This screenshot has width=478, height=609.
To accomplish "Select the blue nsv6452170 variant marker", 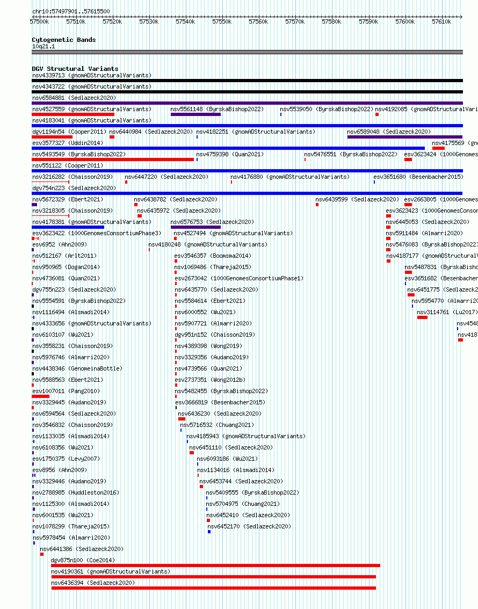I will [209, 532].
